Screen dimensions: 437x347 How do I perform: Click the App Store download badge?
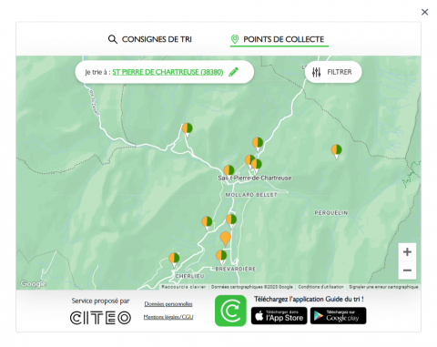(x=279, y=316)
